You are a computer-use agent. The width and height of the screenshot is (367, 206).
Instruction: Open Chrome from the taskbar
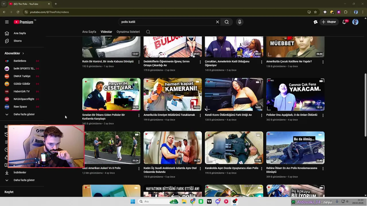click(192, 201)
